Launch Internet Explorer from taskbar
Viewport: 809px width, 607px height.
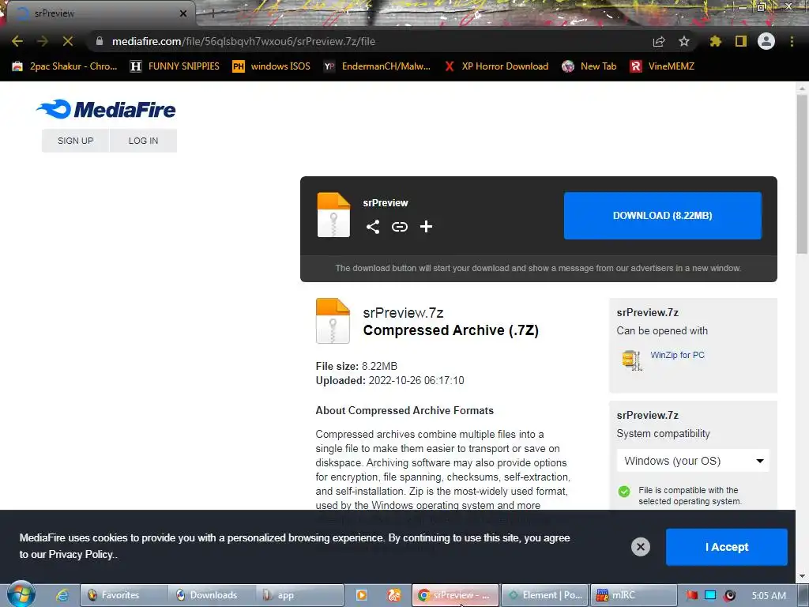coord(62,595)
